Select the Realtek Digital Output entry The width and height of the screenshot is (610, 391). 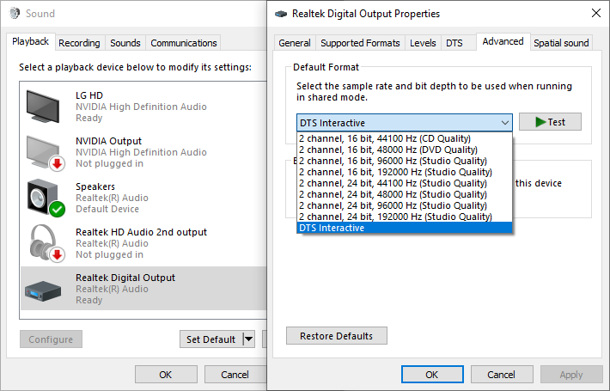pos(144,289)
